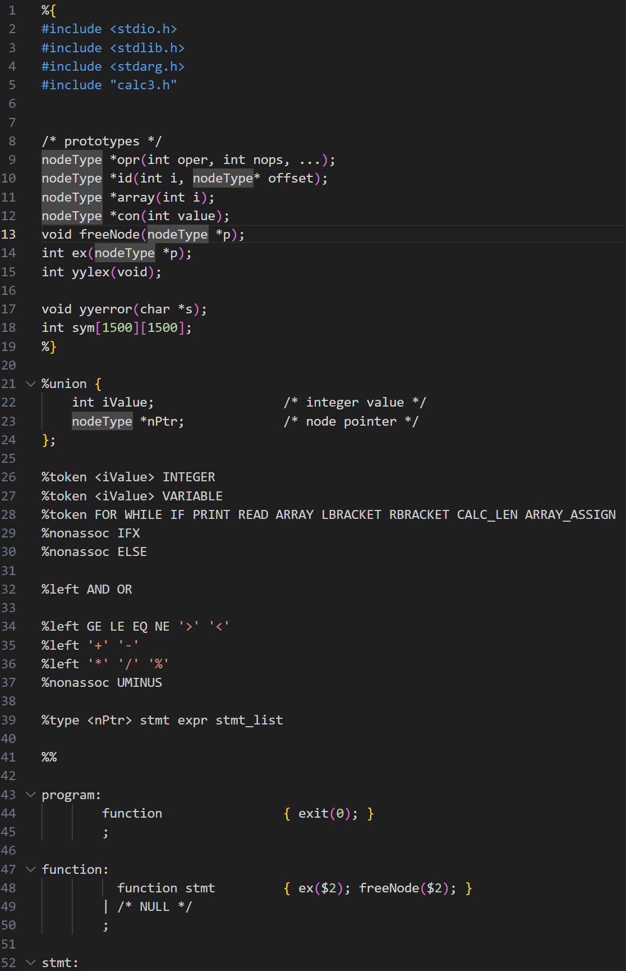
Task: Click the '%' operator literal on line 36
Action: (x=159, y=664)
